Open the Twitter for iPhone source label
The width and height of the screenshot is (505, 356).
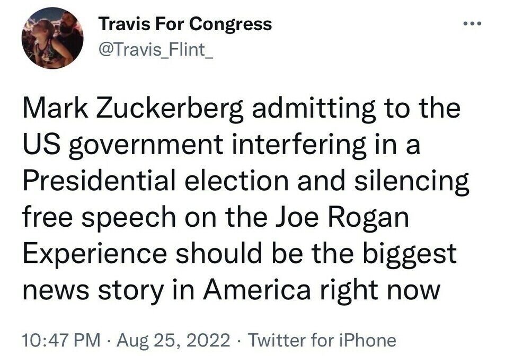tap(322, 340)
